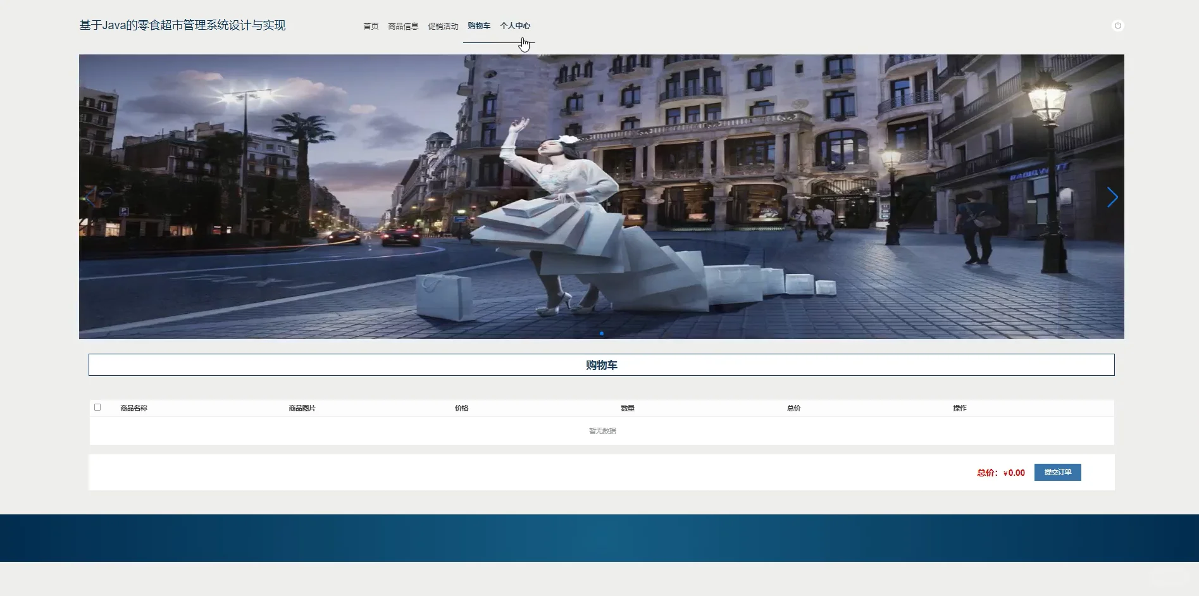Click the 价格 column header

pos(461,408)
